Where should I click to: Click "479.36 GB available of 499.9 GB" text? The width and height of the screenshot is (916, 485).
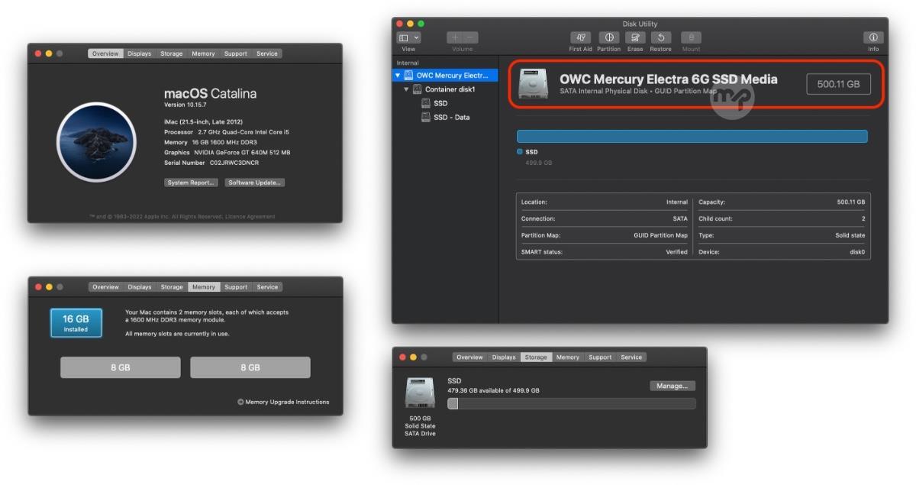click(493, 390)
